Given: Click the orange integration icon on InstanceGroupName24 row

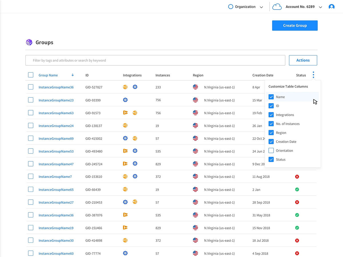Looking at the screenshot, I should coord(125,125).
